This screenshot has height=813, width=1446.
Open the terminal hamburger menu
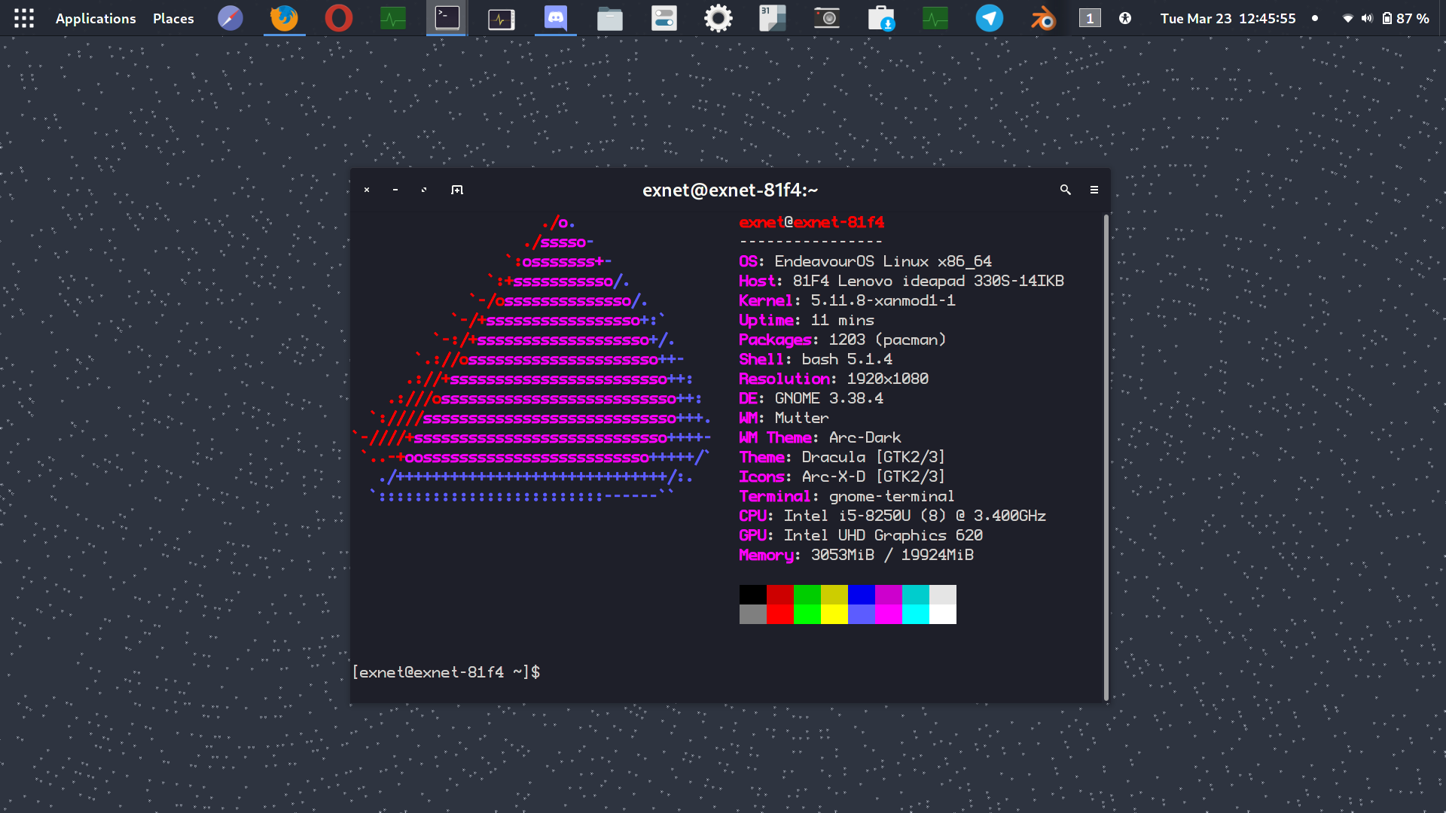point(1094,190)
